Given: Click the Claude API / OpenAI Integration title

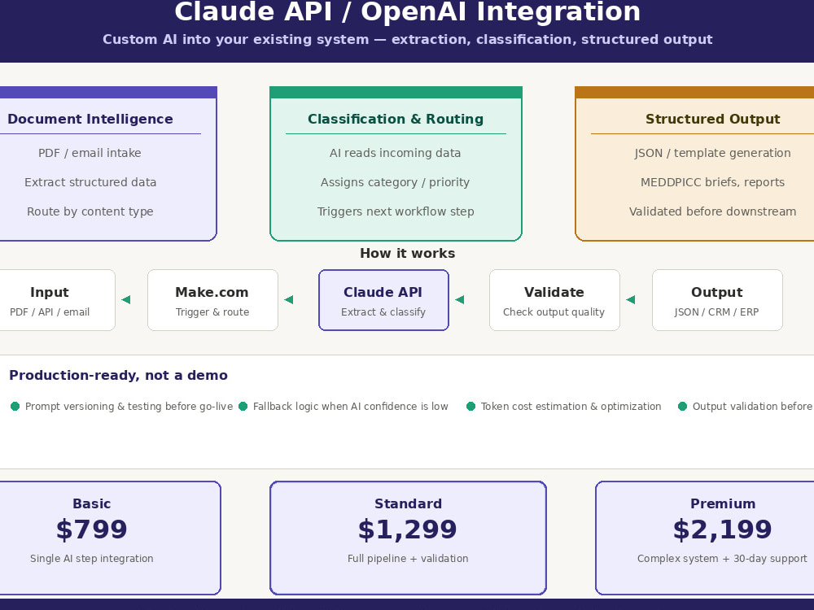Looking at the screenshot, I should coord(407,11).
